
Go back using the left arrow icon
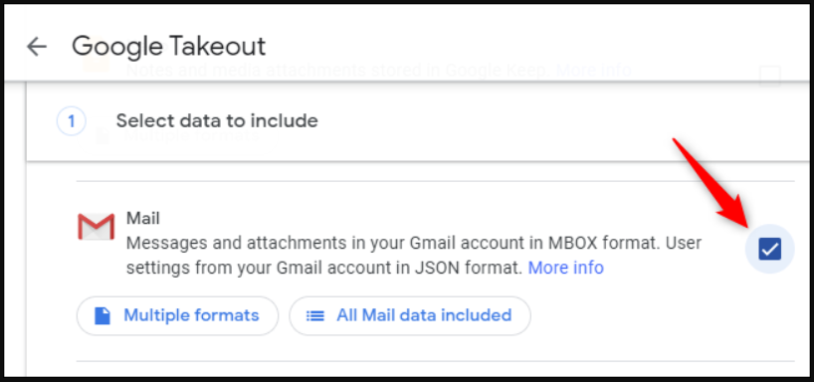[x=37, y=47]
